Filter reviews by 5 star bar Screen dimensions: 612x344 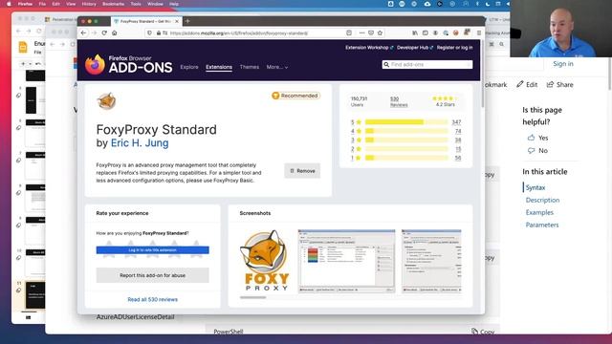(x=405, y=122)
